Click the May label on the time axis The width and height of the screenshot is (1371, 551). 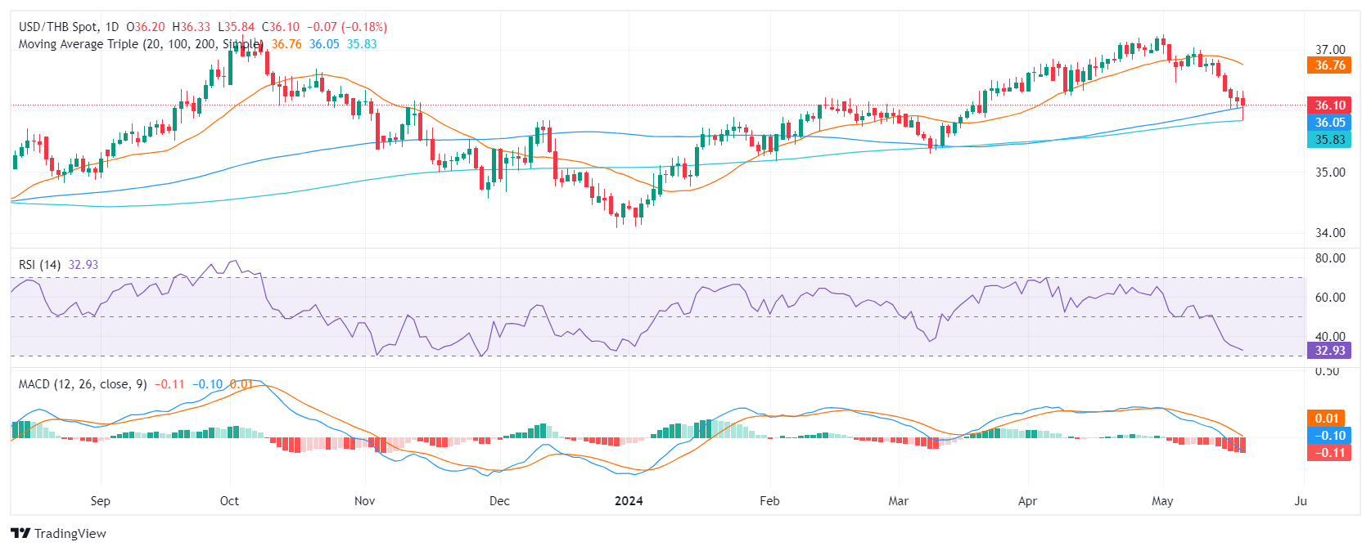[1162, 501]
